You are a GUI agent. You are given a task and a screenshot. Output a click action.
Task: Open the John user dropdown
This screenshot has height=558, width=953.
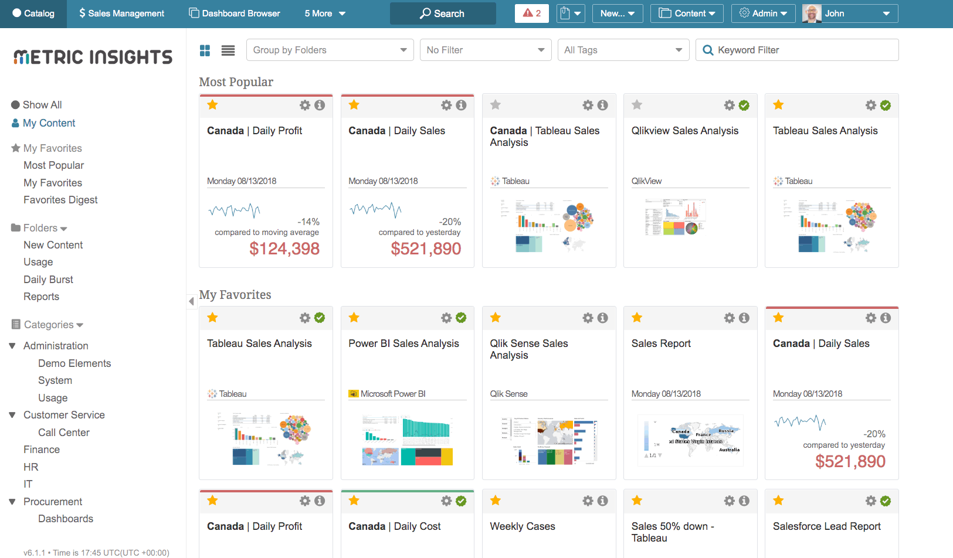pyautogui.click(x=850, y=13)
